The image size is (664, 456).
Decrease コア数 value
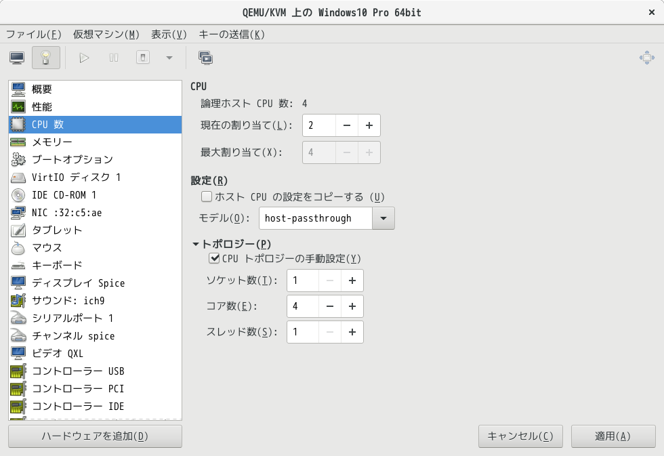point(330,306)
